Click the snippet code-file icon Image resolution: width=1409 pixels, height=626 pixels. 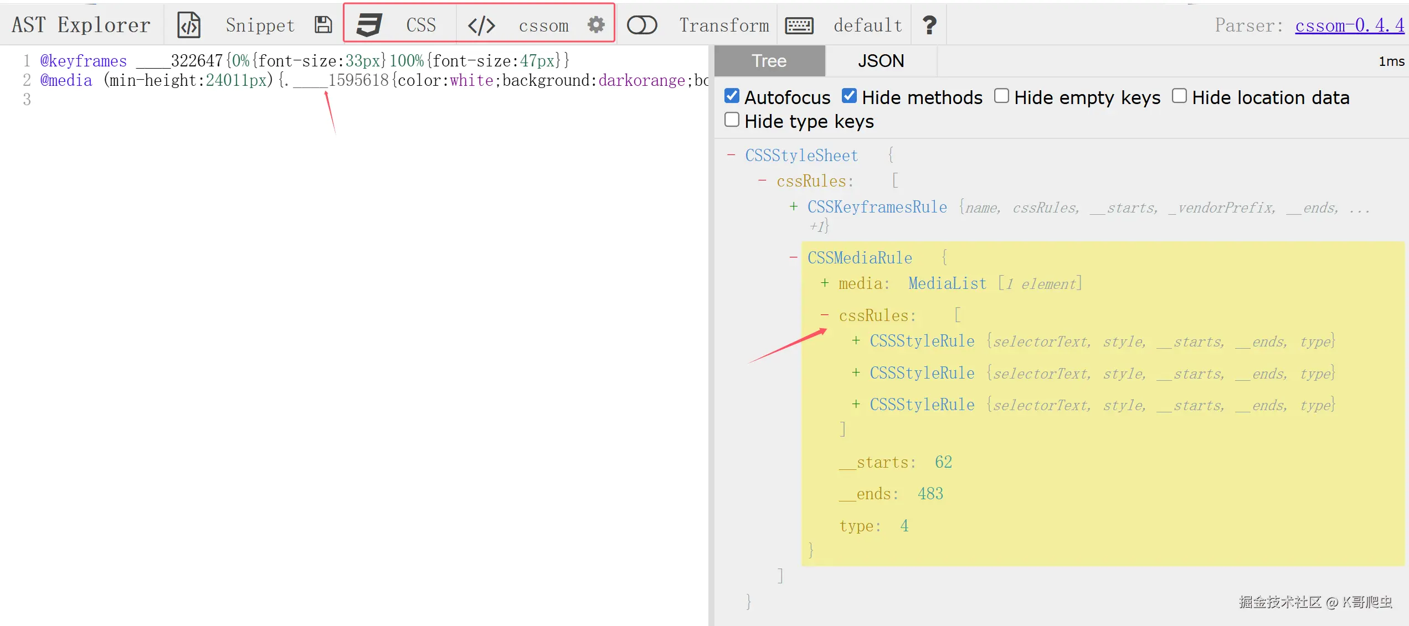(189, 25)
